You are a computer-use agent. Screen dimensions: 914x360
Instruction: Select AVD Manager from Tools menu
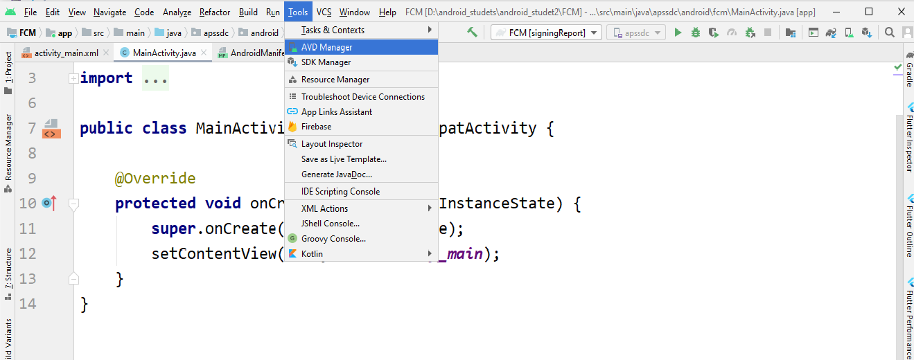point(361,47)
